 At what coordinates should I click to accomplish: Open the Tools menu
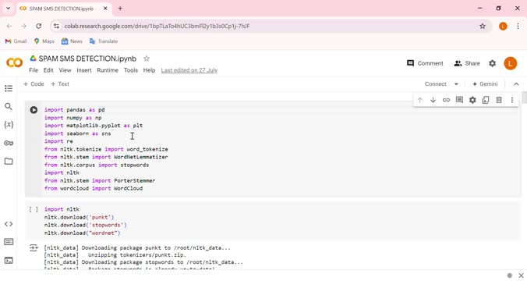click(x=131, y=70)
